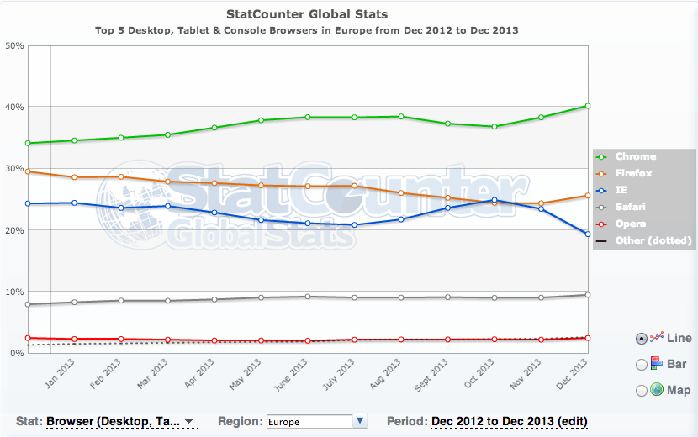Click the bar chart icon
Viewport: 698px width, 437px height.
tap(657, 364)
